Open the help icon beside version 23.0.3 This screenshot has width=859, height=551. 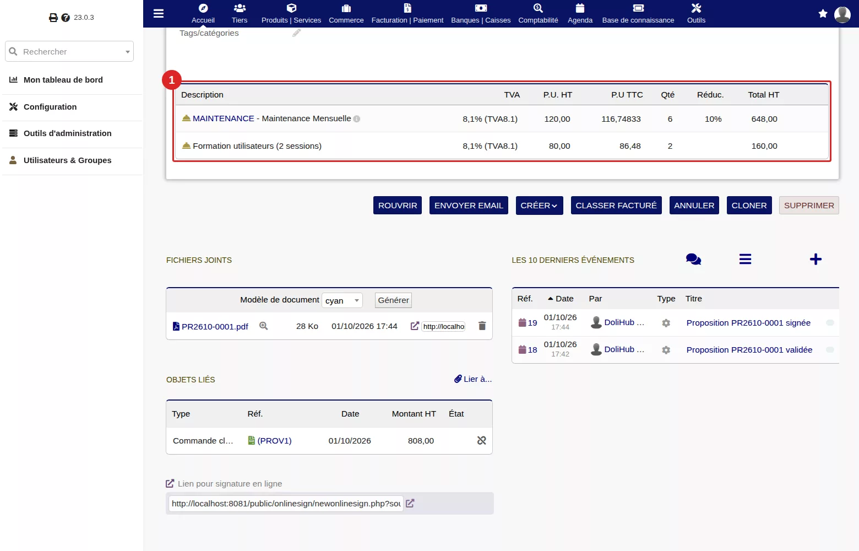66,18
